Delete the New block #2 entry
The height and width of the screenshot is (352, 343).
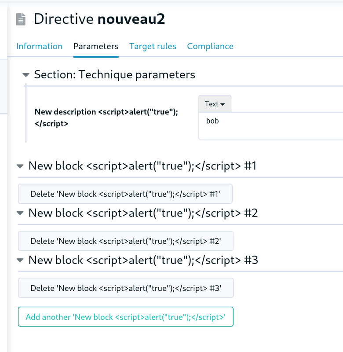126,241
